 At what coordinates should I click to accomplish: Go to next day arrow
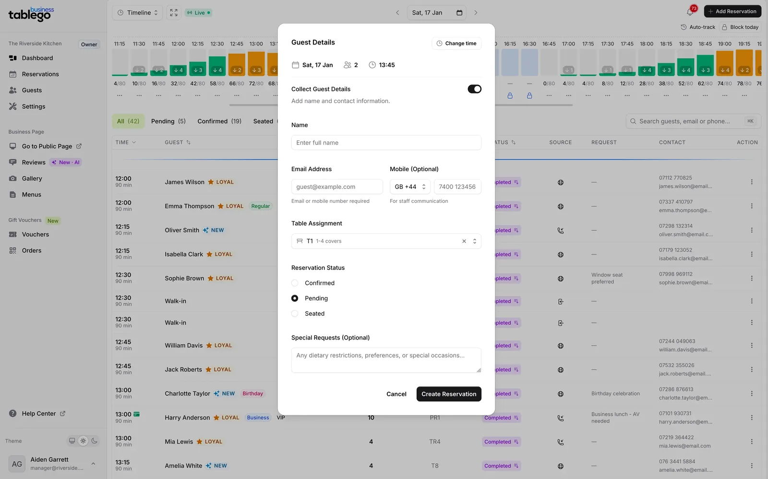(x=476, y=13)
